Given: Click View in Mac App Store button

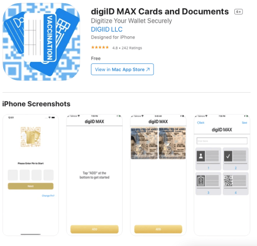Looking at the screenshot, I should pyautogui.click(x=122, y=69).
